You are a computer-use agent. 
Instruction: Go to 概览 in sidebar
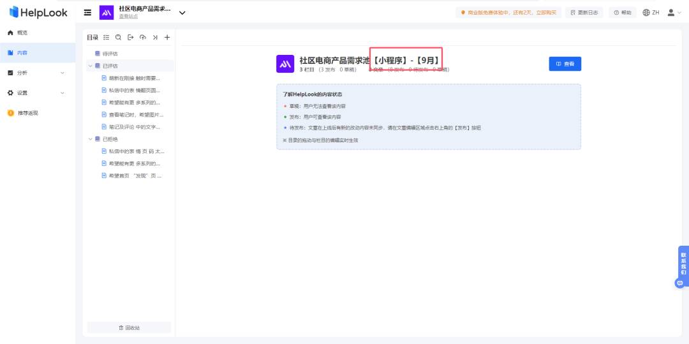click(38, 33)
